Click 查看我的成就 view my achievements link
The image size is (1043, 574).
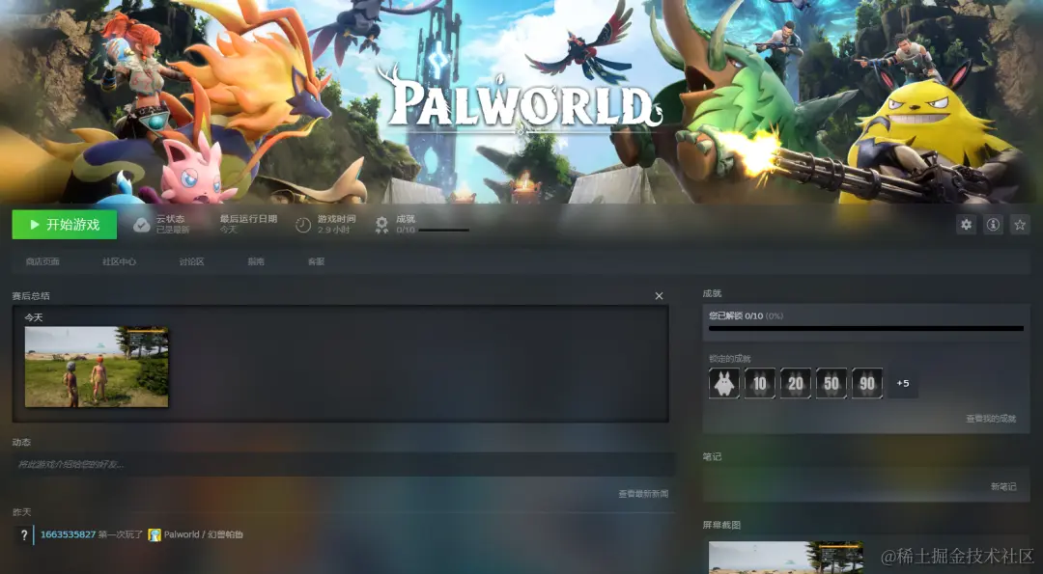click(991, 419)
